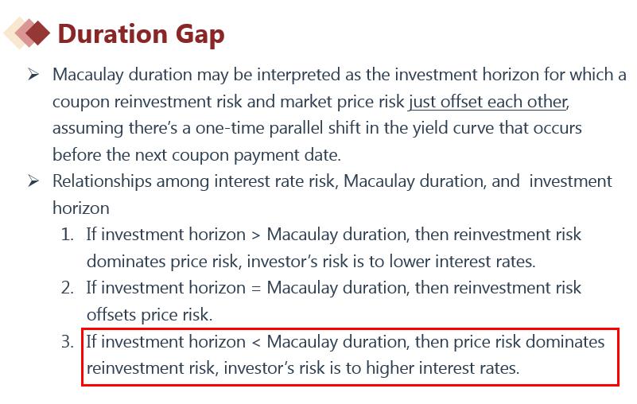Click the list number "3." marker
Screen dimensions: 637x404
click(68, 342)
